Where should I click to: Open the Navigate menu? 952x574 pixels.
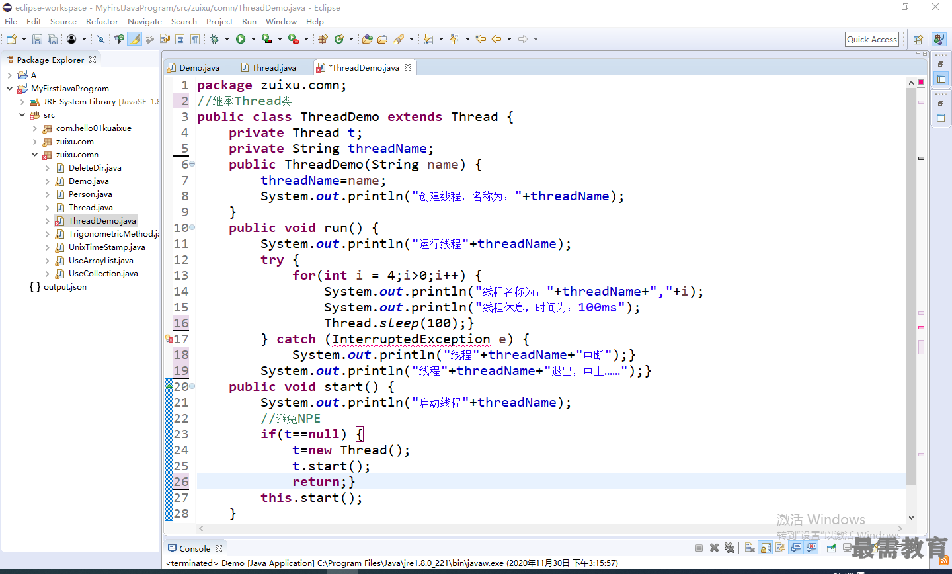point(144,21)
